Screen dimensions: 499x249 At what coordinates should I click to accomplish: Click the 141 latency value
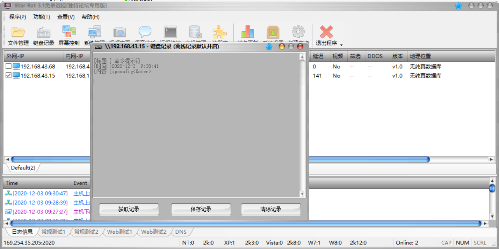[317, 76]
